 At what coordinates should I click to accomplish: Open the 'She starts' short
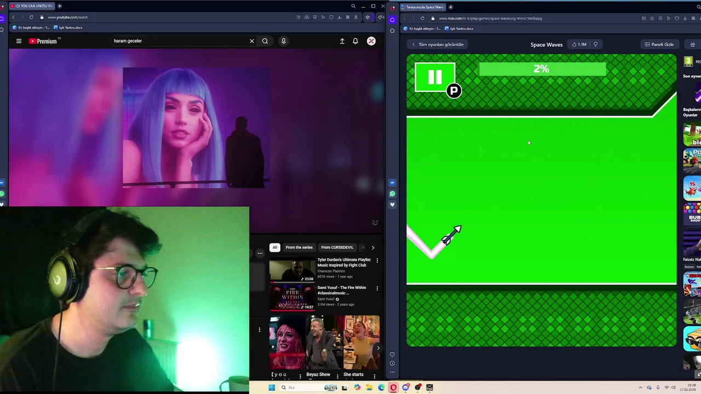(361, 344)
